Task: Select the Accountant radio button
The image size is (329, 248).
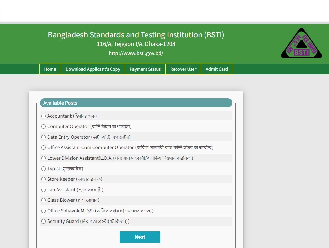Action: pos(44,116)
